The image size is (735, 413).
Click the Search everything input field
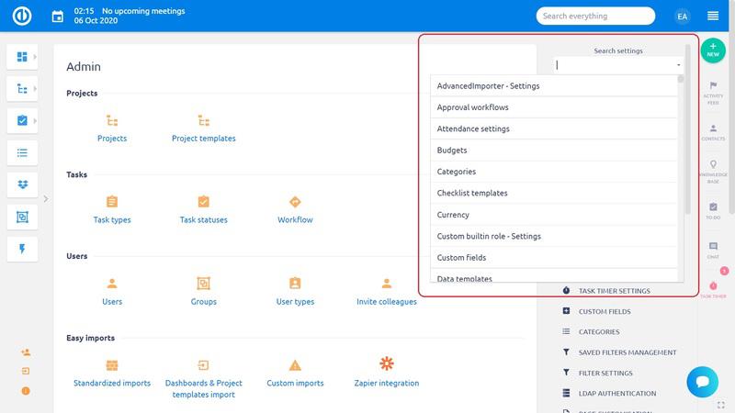pos(594,16)
